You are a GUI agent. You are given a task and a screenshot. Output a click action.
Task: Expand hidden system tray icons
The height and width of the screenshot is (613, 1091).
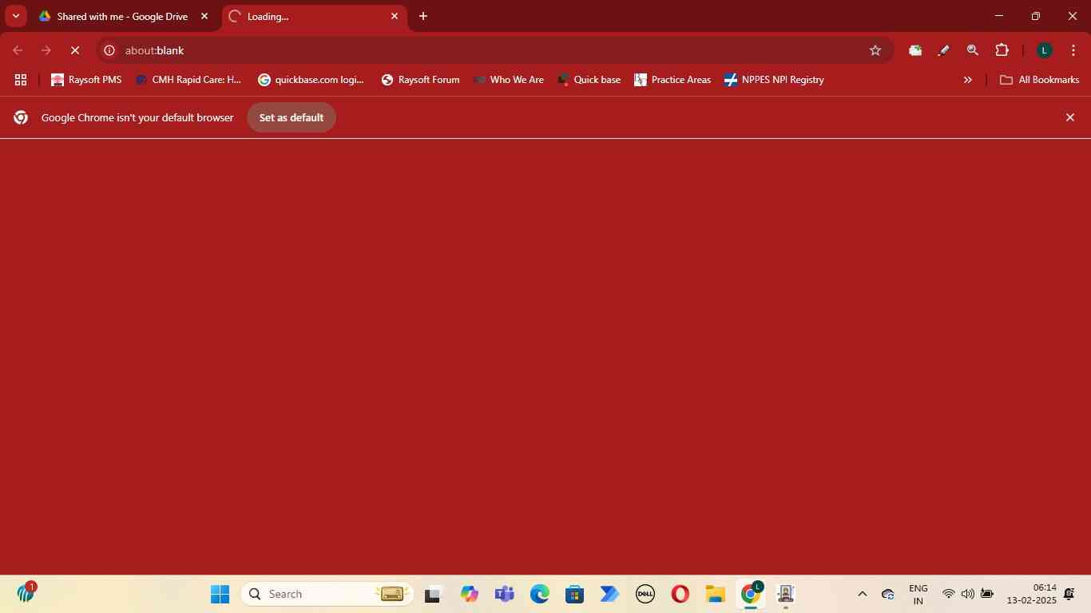pyautogui.click(x=862, y=594)
